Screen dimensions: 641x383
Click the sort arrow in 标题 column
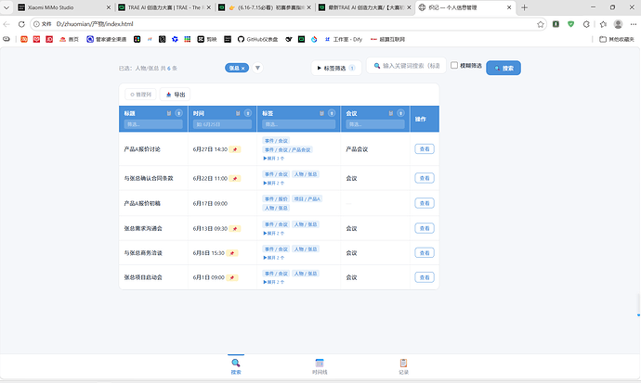pos(178,113)
